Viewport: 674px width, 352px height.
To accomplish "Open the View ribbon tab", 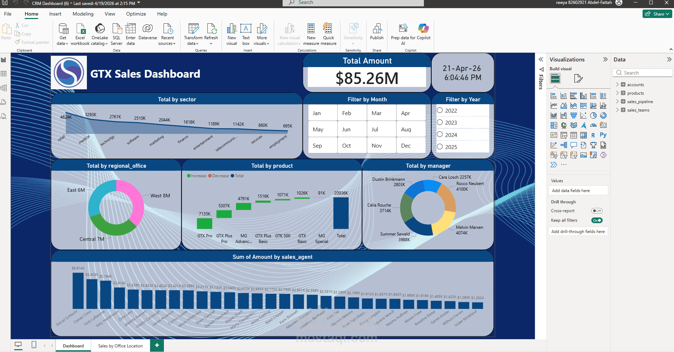I will 110,14.
